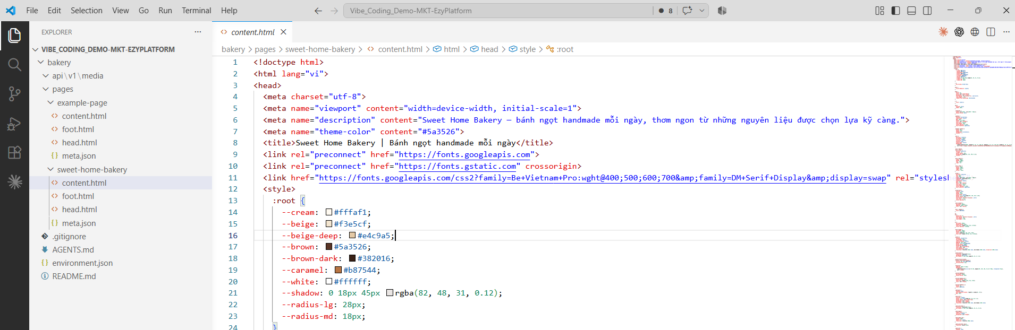The width and height of the screenshot is (1015, 330).
Task: Click the css2 font stylesheet URL on line 11
Action: (603, 178)
